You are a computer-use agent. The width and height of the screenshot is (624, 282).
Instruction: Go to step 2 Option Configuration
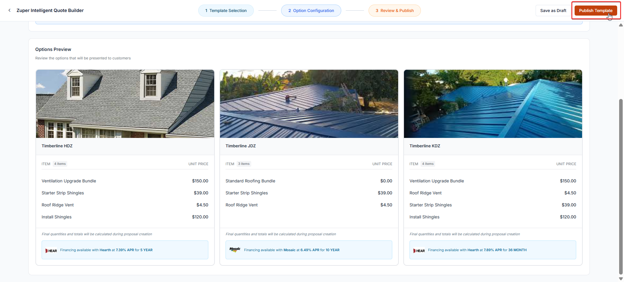coord(311,10)
